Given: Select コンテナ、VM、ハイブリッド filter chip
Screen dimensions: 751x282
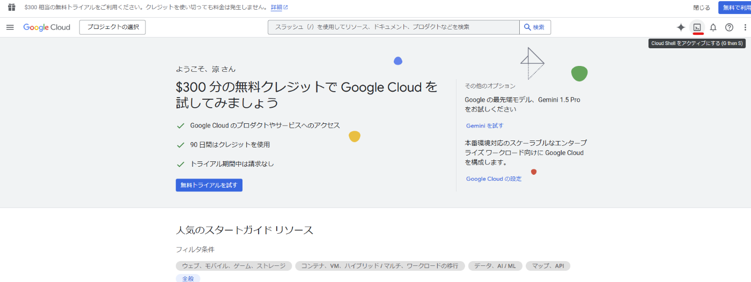Looking at the screenshot, I should pyautogui.click(x=380, y=266).
